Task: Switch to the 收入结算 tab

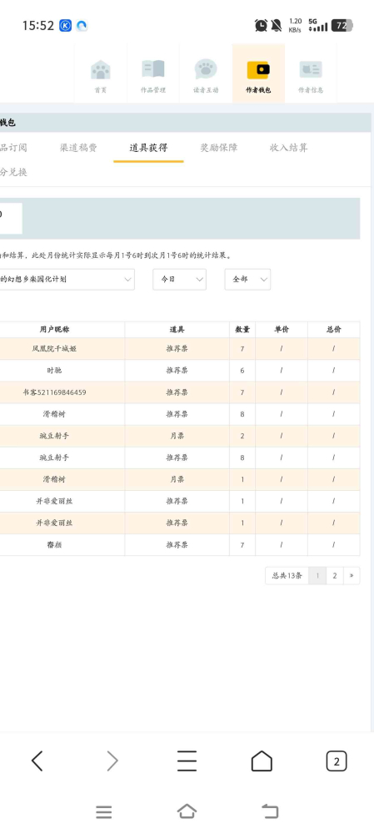Action: pos(288,148)
